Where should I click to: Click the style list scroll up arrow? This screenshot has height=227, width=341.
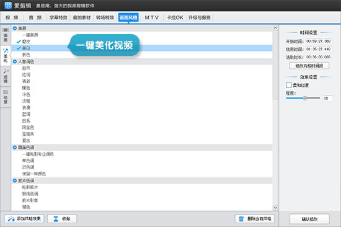[275, 28]
